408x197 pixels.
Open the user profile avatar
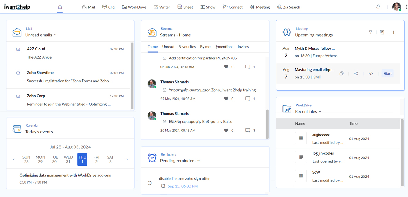(397, 7)
